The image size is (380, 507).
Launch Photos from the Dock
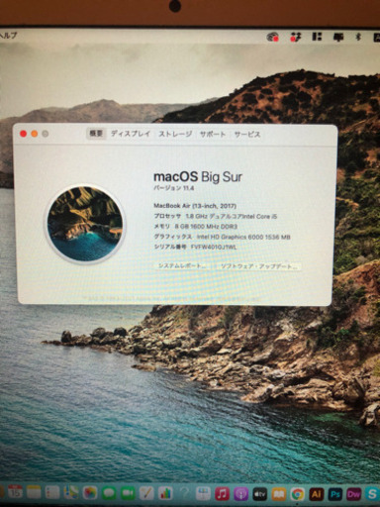[90, 493]
